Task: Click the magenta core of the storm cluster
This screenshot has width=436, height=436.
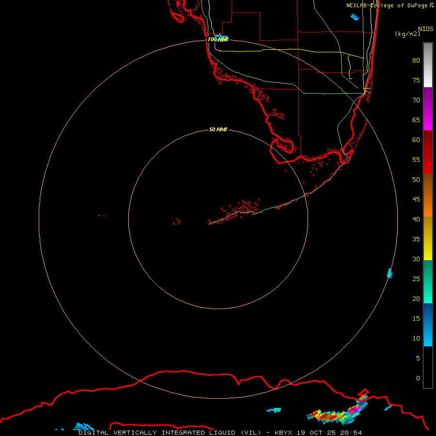Action: [x=354, y=410]
